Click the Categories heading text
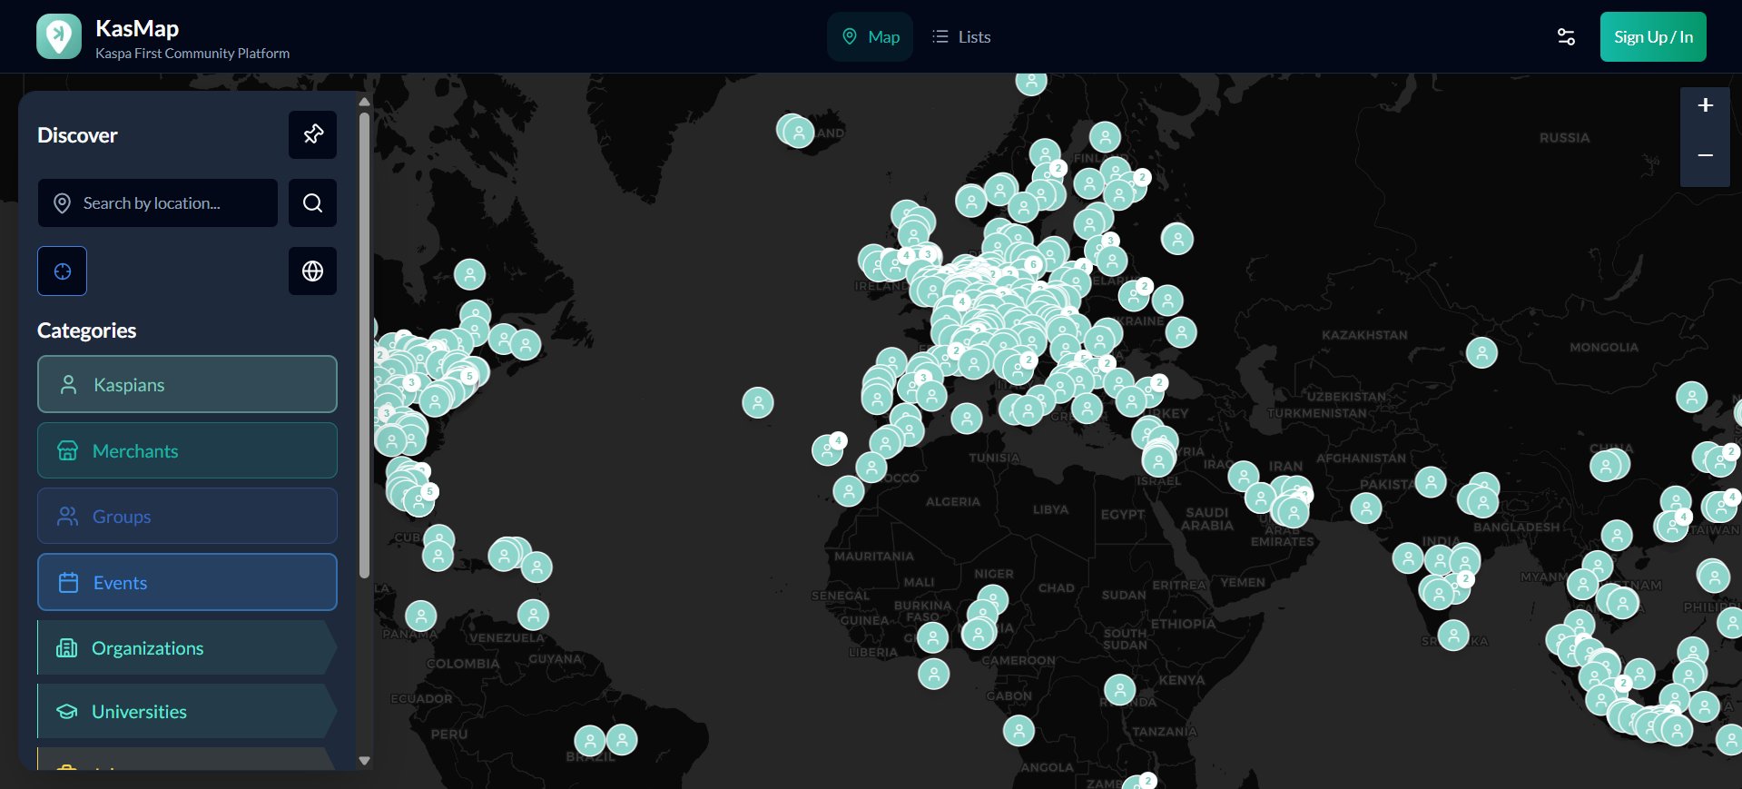1742x789 pixels. 87,330
